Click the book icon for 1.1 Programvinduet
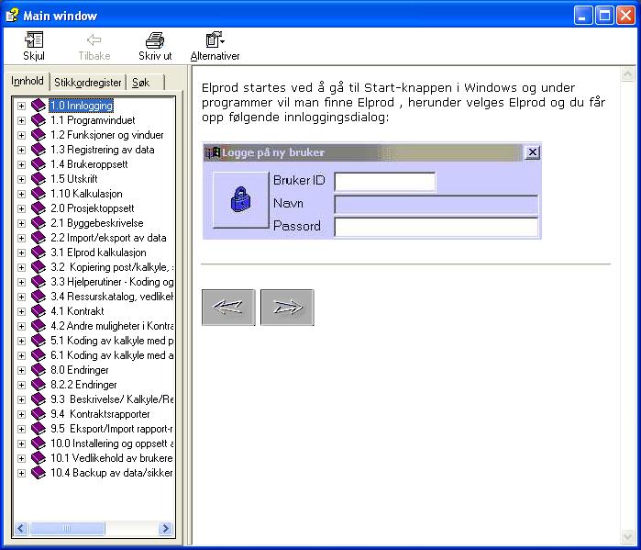Screen dimensions: 641x550 (38, 120)
